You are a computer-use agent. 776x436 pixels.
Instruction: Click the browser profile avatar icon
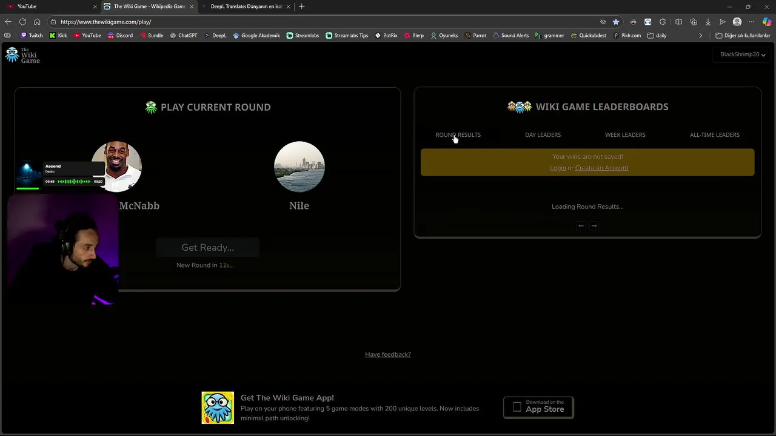click(737, 22)
